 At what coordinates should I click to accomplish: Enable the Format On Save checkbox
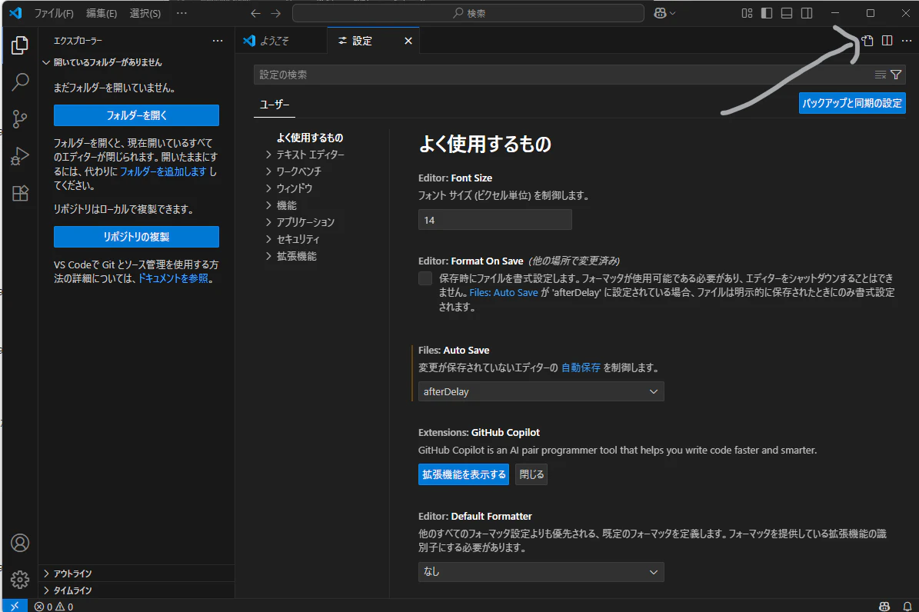425,278
